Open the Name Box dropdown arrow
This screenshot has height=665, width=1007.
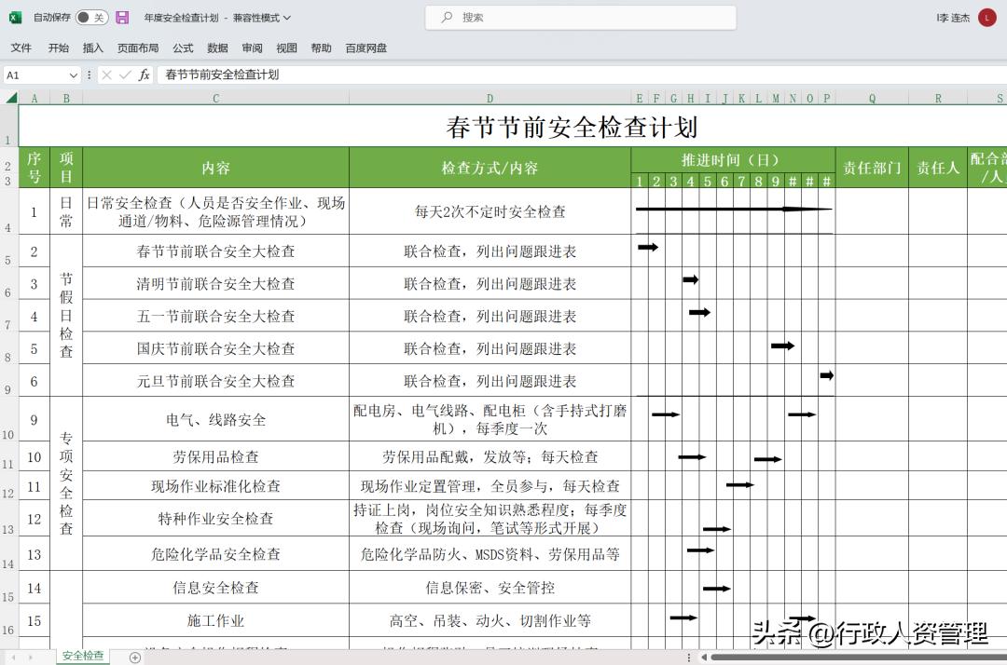[x=74, y=75]
